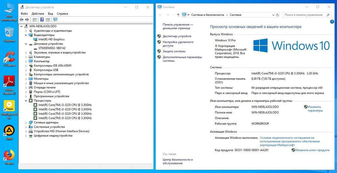Click the Back arrow in System window

160,15
